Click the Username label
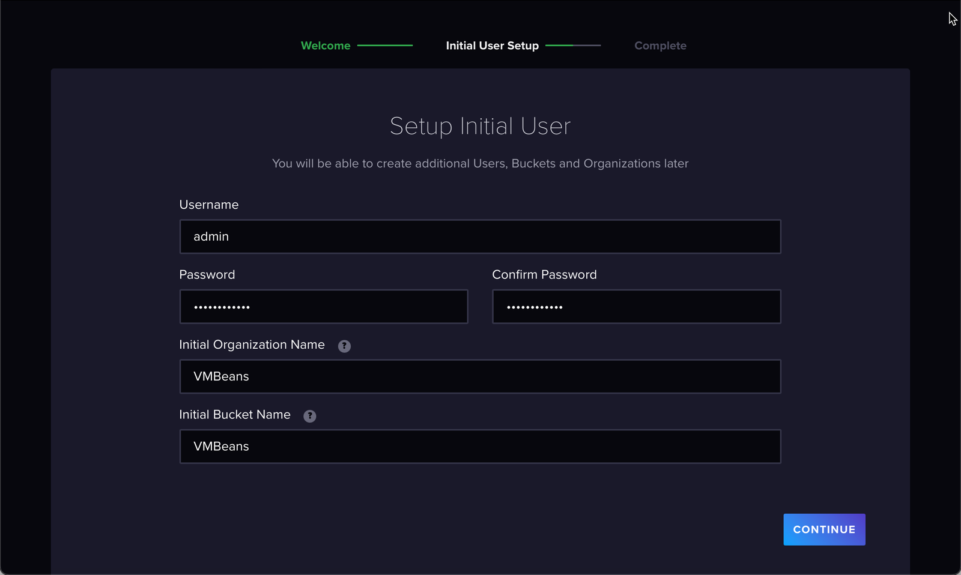Viewport: 961px width, 575px height. click(x=209, y=205)
